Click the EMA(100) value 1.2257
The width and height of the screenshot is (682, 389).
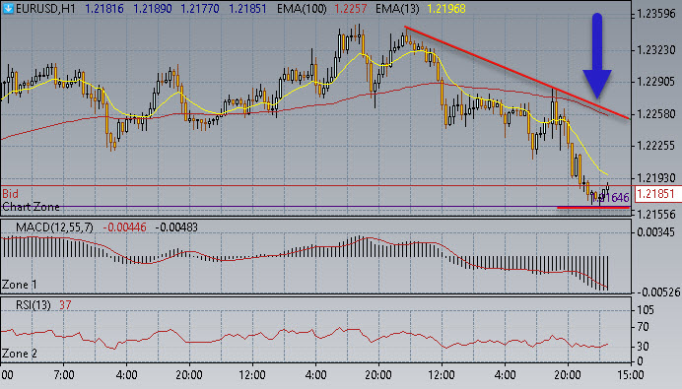point(351,9)
